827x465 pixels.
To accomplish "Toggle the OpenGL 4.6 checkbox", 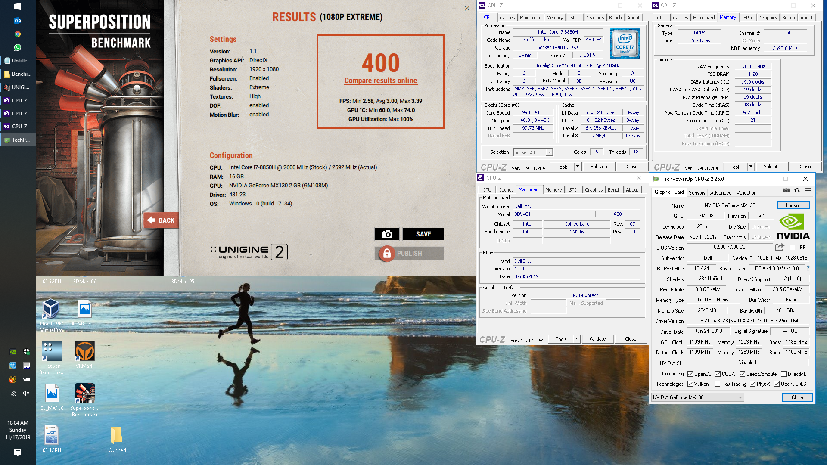I will (x=777, y=384).
